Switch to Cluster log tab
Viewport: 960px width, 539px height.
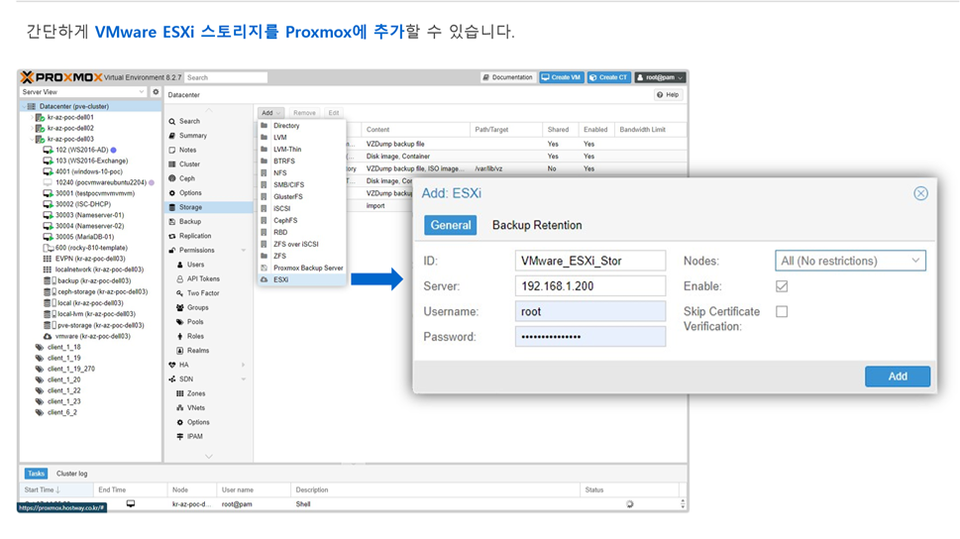click(71, 474)
